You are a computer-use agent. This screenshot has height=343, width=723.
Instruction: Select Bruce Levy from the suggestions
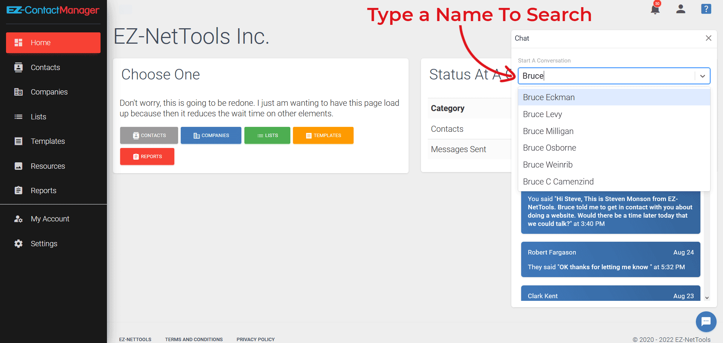tap(614, 114)
